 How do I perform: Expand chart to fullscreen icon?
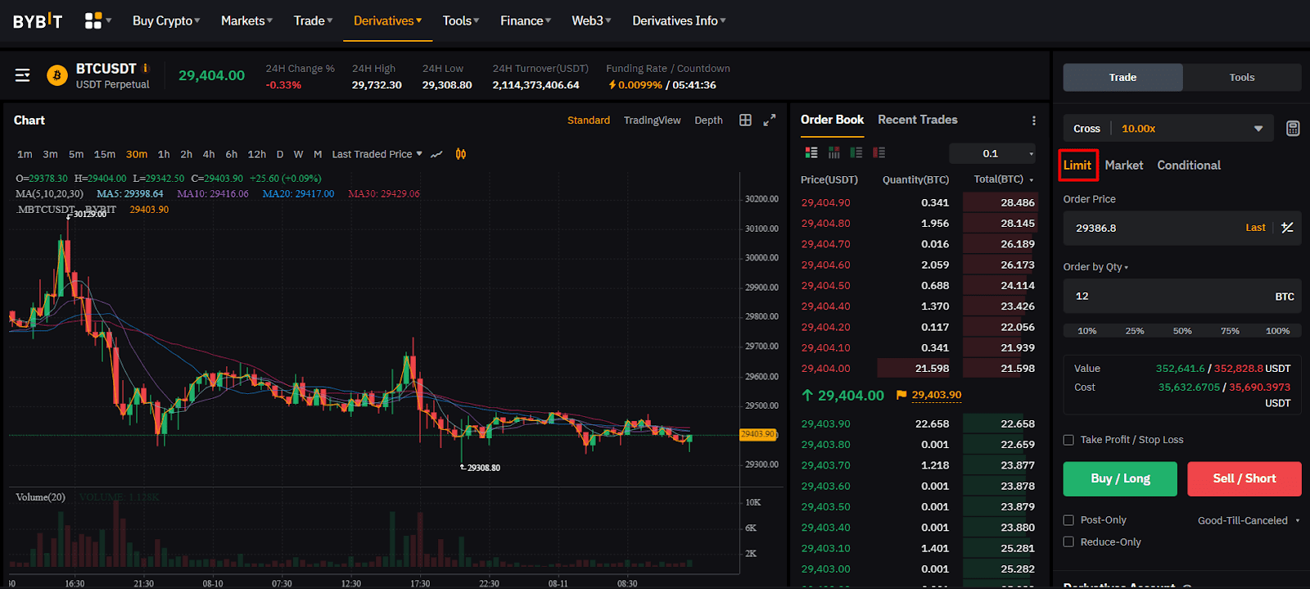tap(770, 120)
